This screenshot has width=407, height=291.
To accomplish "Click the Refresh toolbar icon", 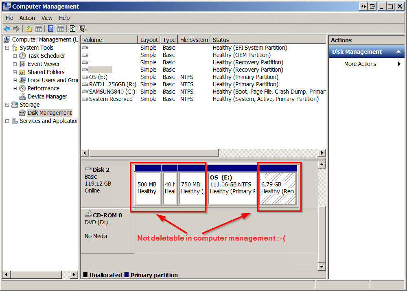I will tap(72, 28).
